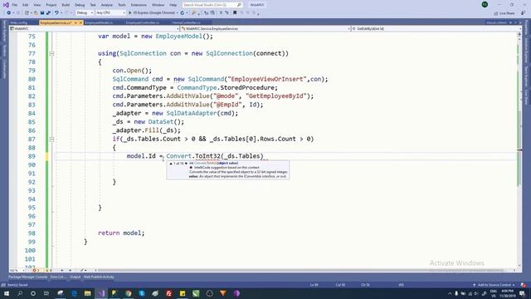Open the Error List tab
The width and height of the screenshot is (531, 299).
click(x=58, y=277)
